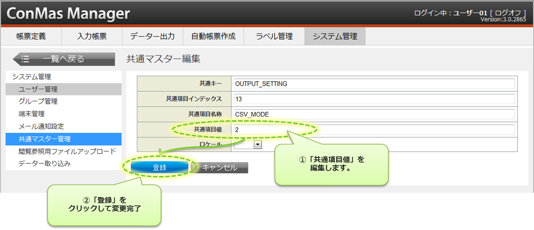Open グループ管理 in the sidebar

38,102
